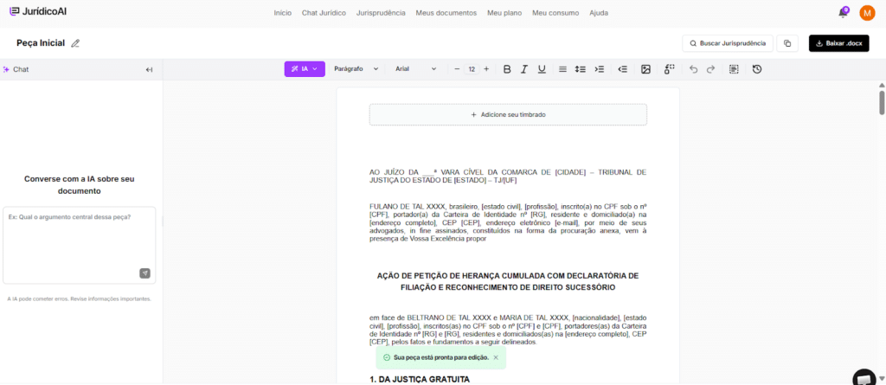Click the 'Converse com a IA' heading
The image size is (886, 385).
coord(79,185)
